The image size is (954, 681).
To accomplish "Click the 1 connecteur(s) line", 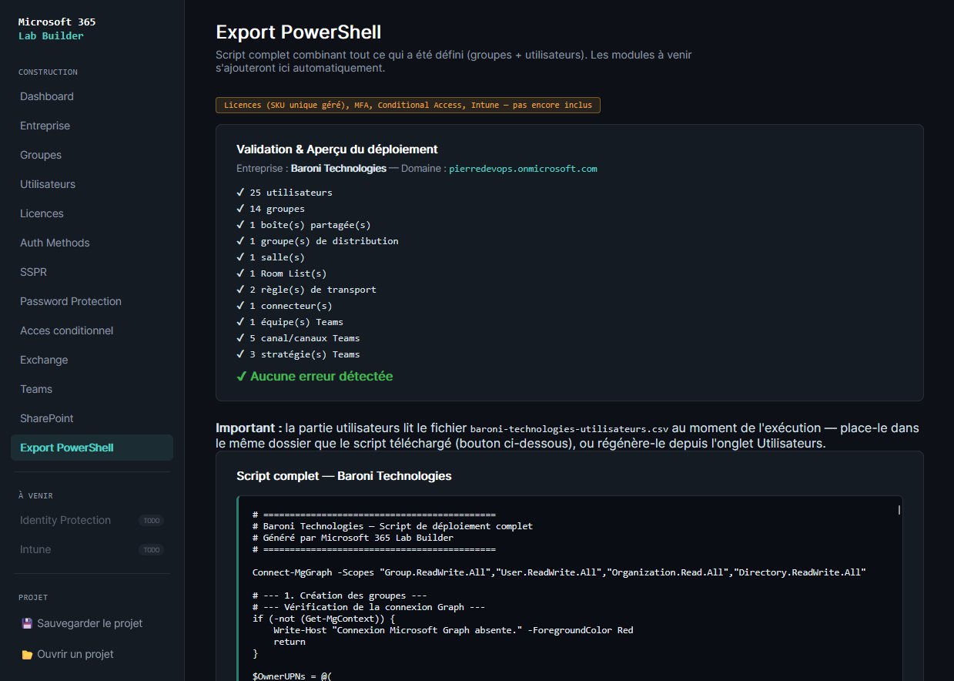I will point(285,306).
